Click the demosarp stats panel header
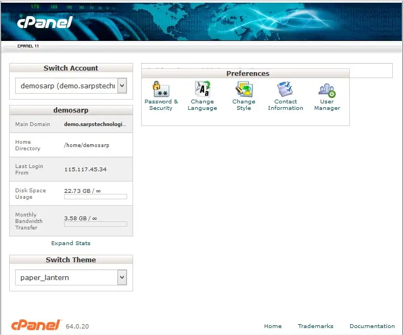403x335 pixels. (71, 110)
